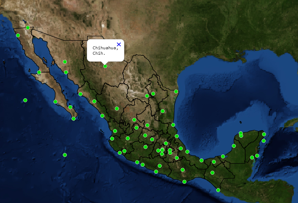The image size is (298, 203).
Task: Click the Guadalajara marker inland in Jalisco
Action: coord(128,138)
